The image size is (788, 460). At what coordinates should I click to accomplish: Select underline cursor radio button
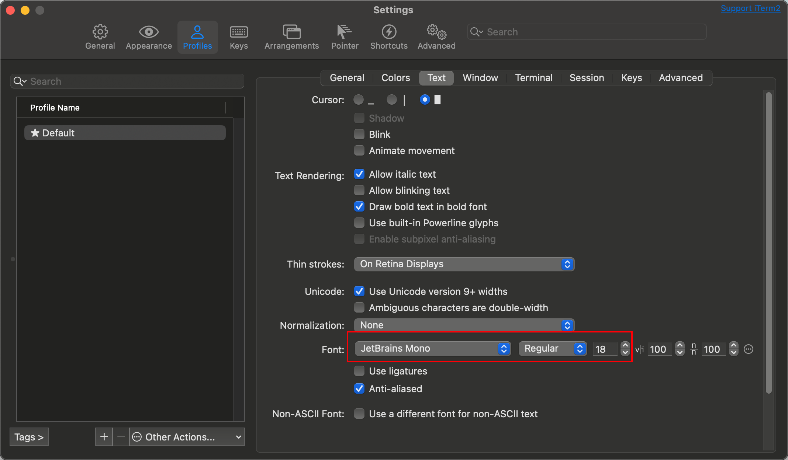coord(359,100)
